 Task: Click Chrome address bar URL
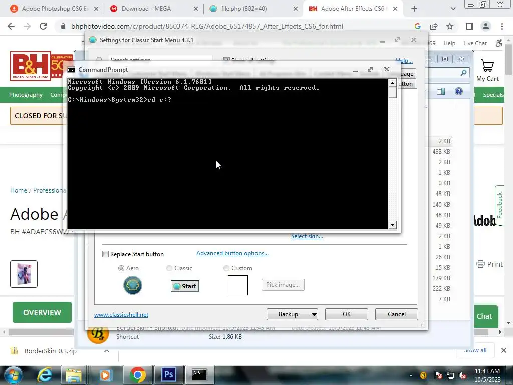coord(207,26)
